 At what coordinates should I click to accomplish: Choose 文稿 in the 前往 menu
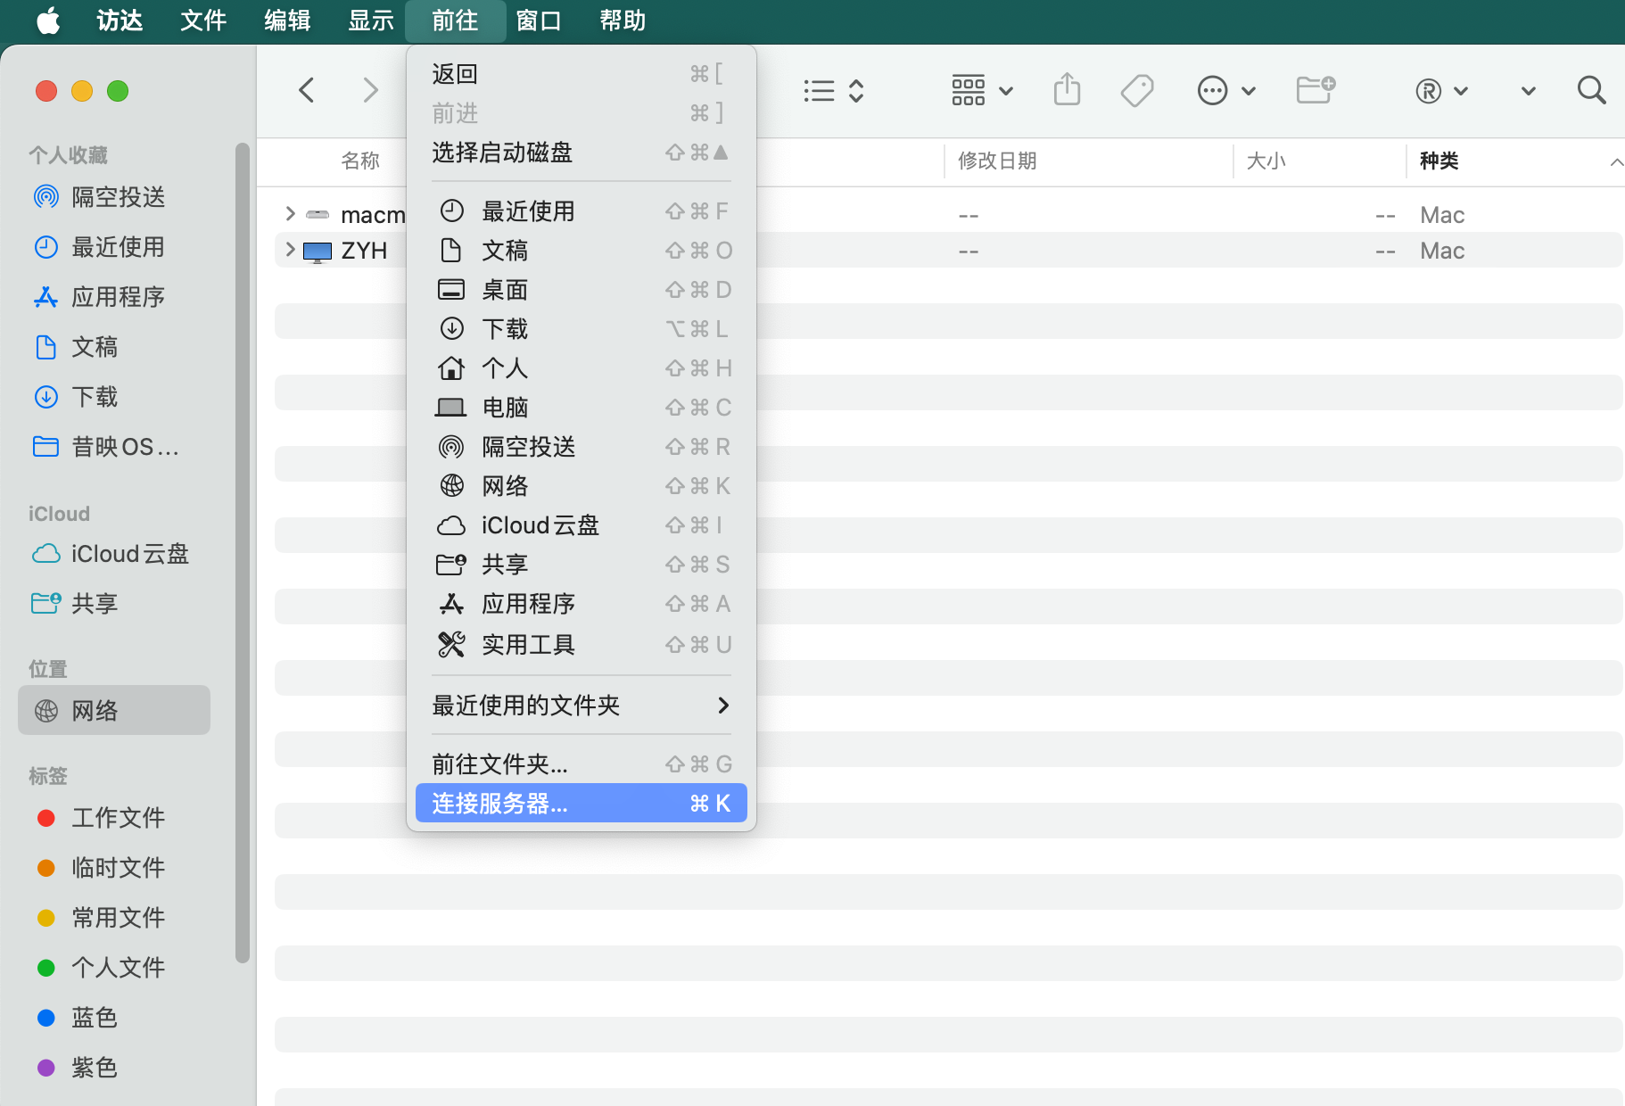pos(582,251)
